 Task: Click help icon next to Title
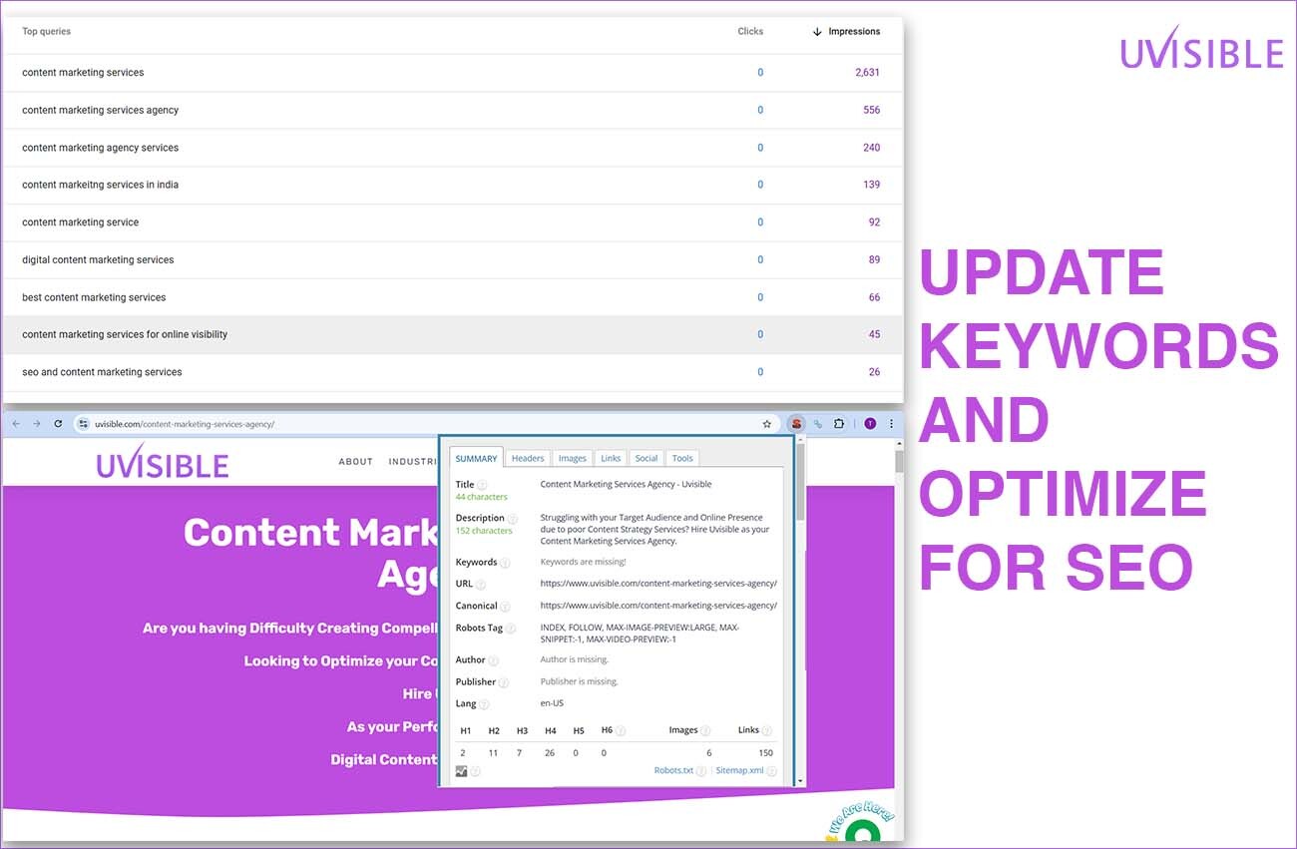(x=482, y=485)
